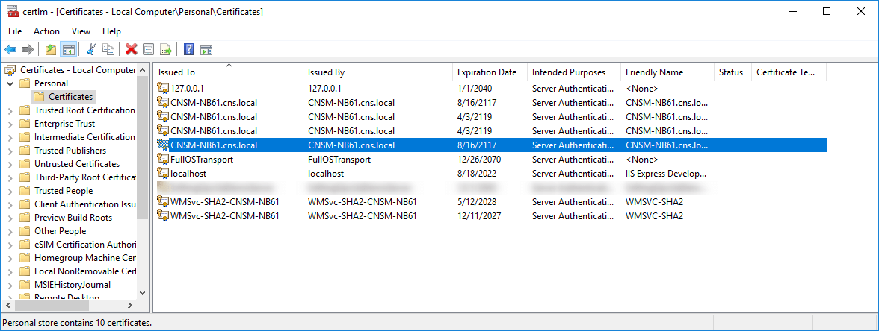Toggle Show/Hide Action Pane icon
879x331 pixels.
click(206, 50)
